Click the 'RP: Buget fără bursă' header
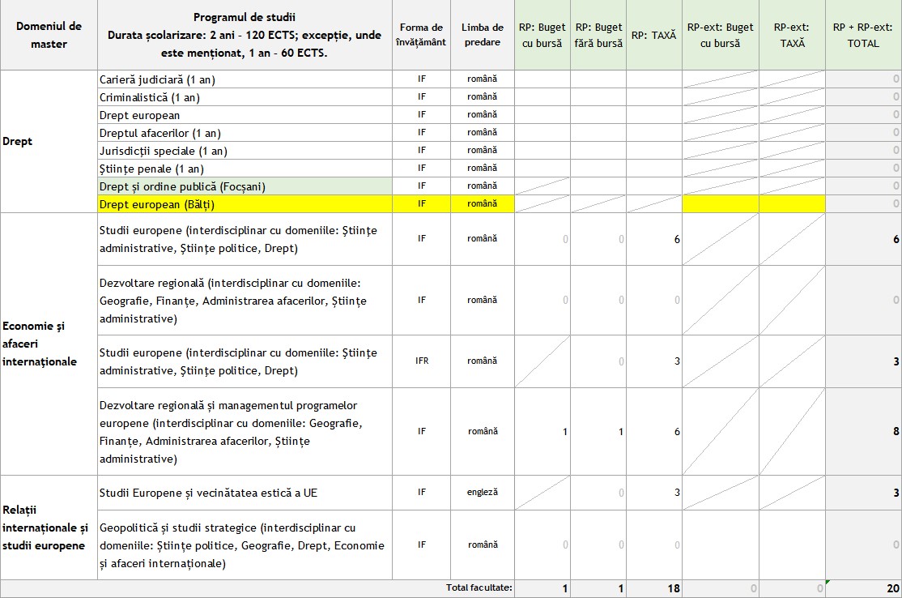This screenshot has width=902, height=598. click(x=598, y=35)
